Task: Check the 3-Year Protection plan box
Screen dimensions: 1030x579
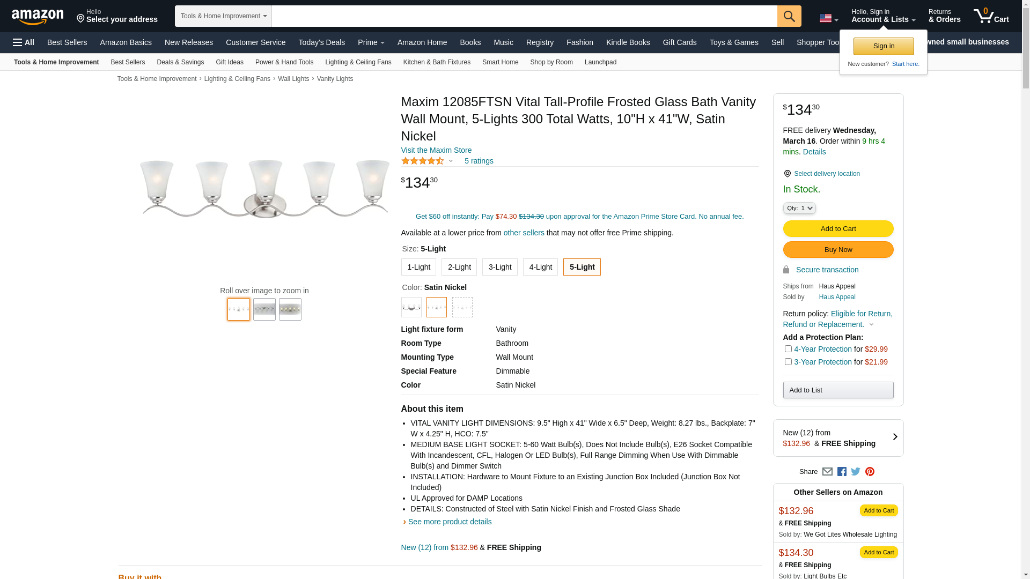Action: click(x=788, y=362)
